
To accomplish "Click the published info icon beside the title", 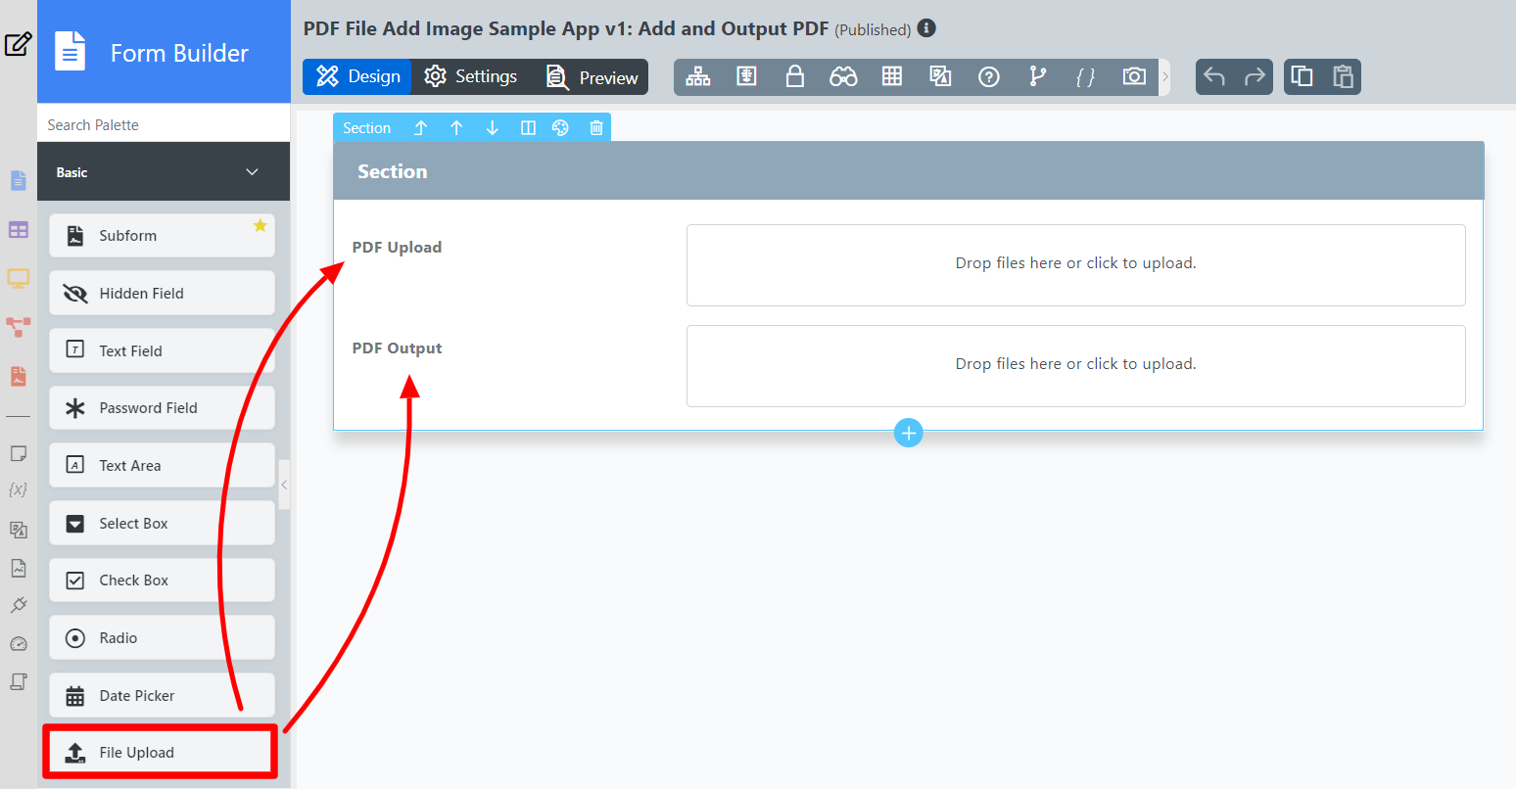I will coord(926,28).
